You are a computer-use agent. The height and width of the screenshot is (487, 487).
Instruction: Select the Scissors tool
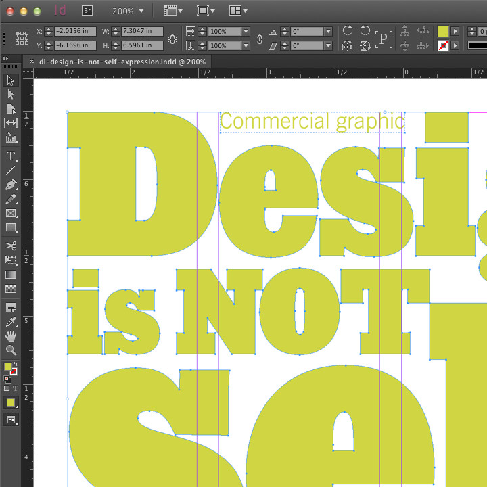pyautogui.click(x=11, y=246)
